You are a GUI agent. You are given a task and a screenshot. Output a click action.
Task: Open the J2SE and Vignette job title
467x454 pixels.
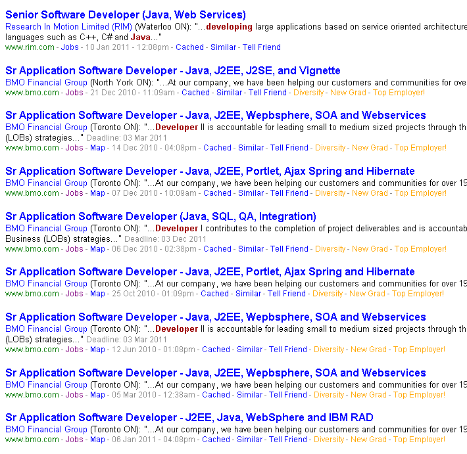[172, 70]
